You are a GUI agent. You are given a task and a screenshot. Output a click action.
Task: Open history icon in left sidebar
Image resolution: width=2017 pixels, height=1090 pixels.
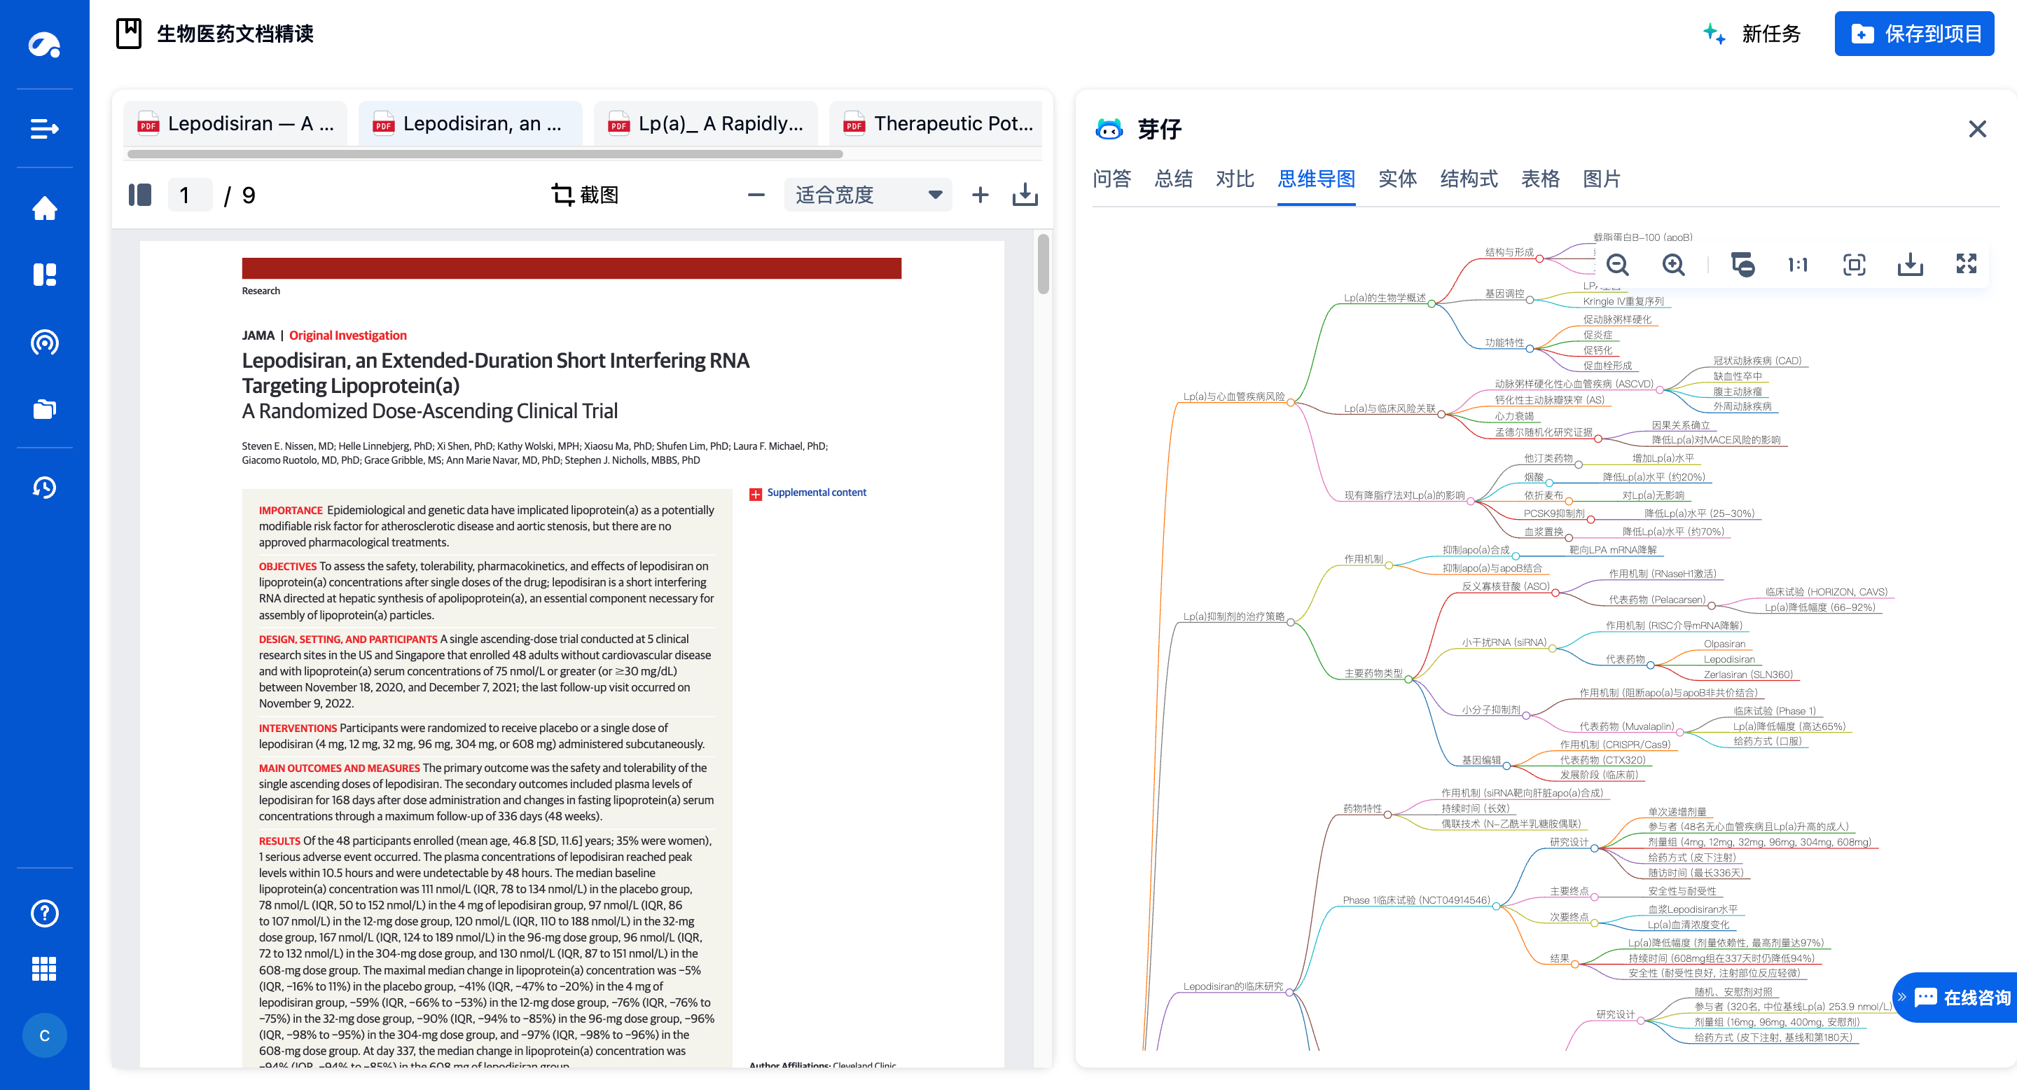click(45, 487)
